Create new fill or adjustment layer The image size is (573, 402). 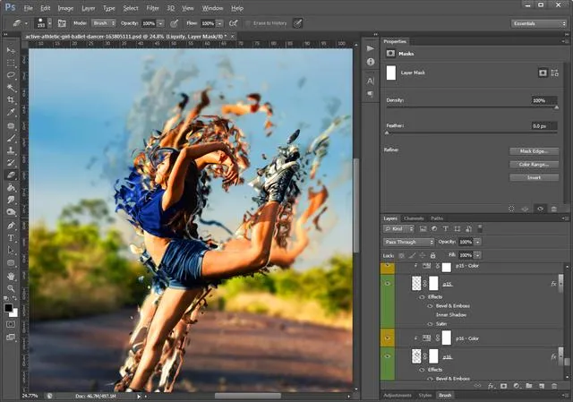517,386
